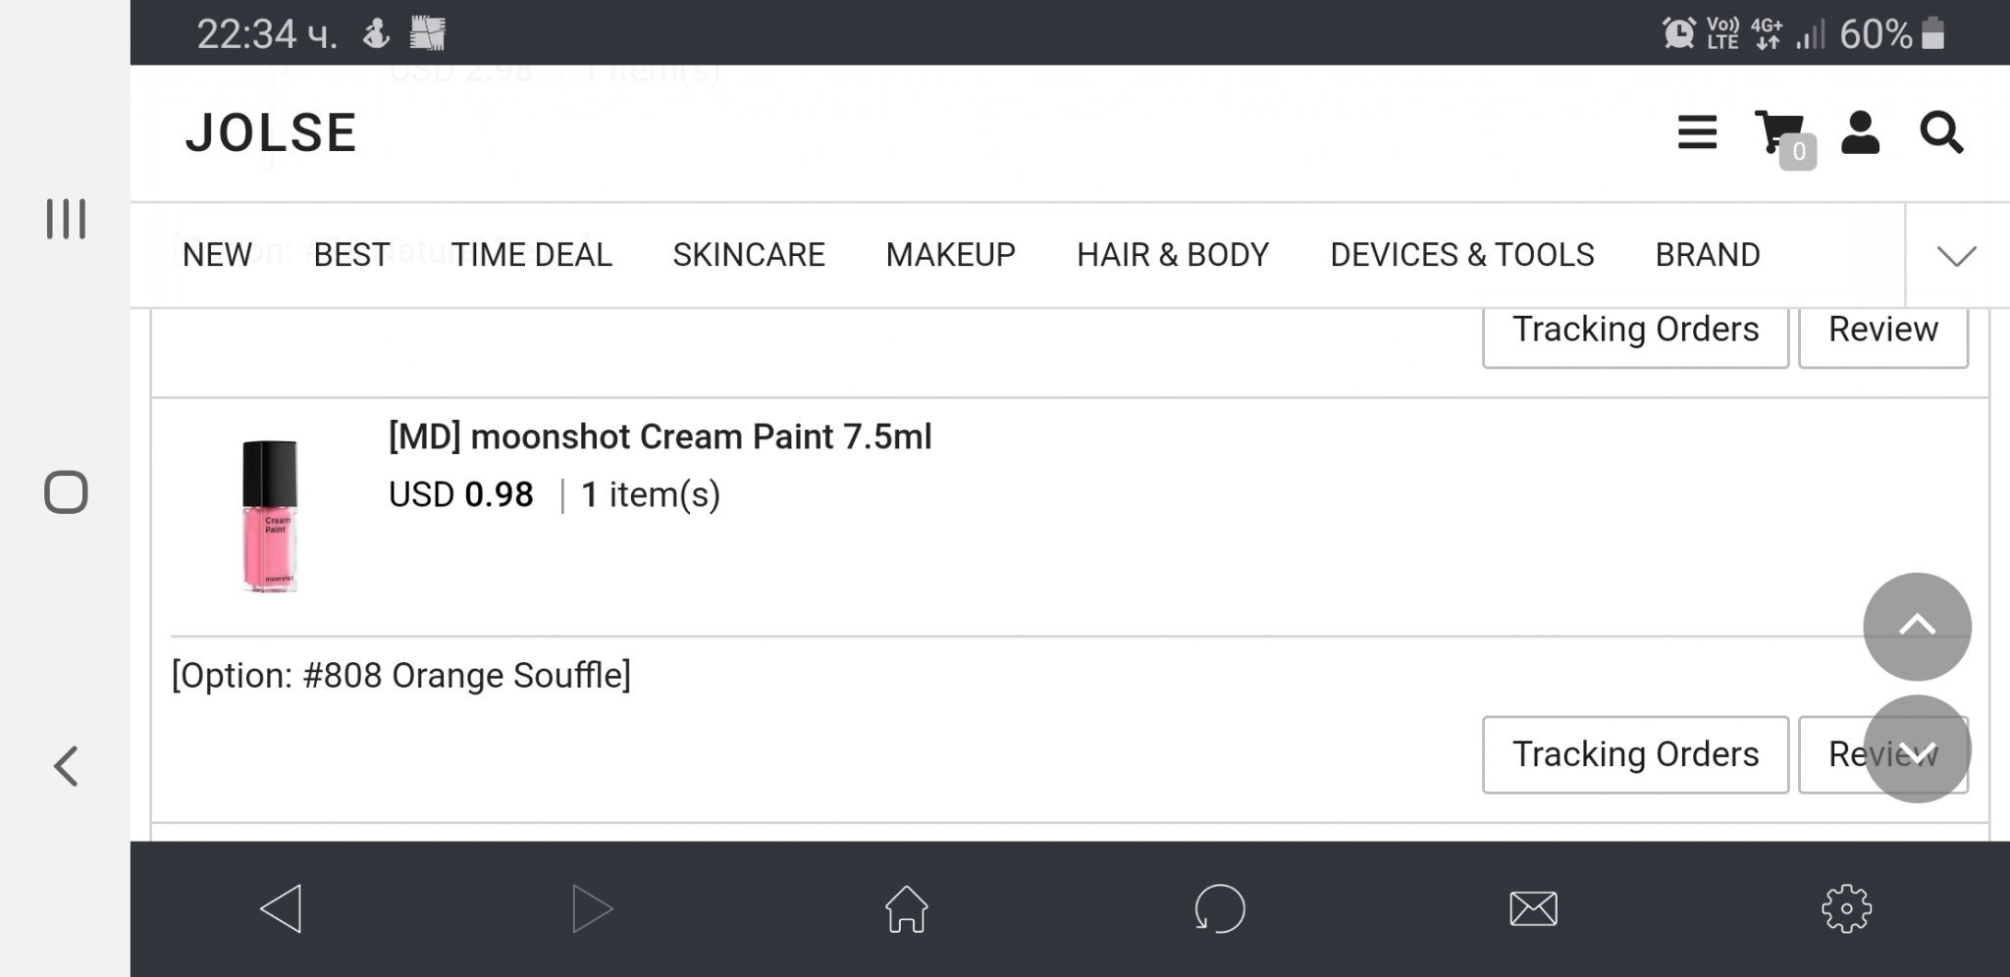Tap the search magnifier icon
The image size is (2010, 977).
click(1940, 132)
